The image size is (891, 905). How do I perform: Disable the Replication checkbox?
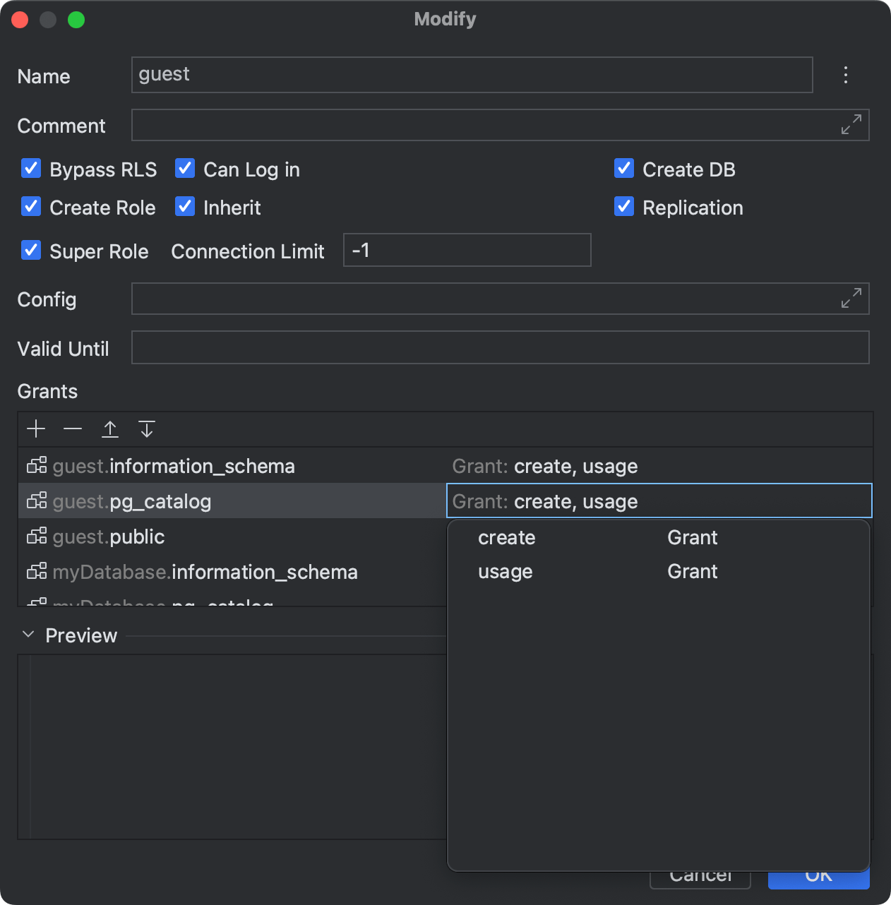pos(624,206)
